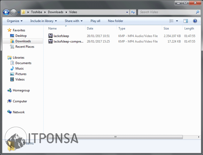203x155 pixels.
Task: Select the lackofsleep-compre... file name
Action: click(69, 42)
